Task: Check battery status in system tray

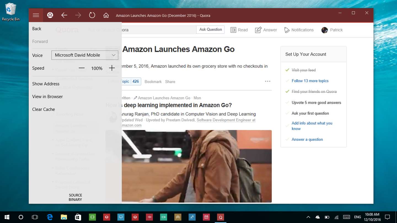Action: [x=327, y=217]
